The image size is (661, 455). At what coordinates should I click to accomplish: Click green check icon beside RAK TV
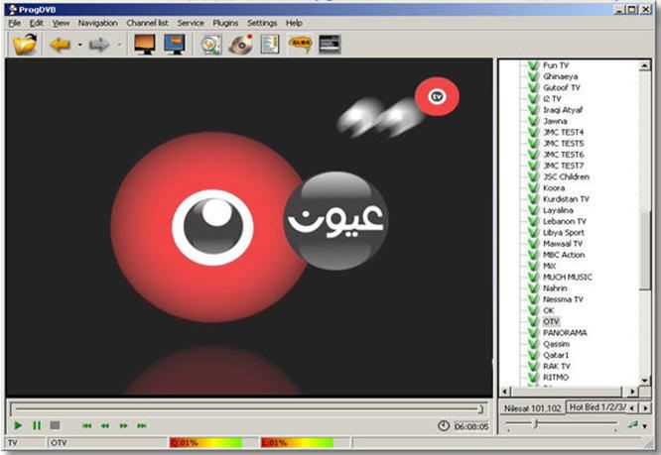click(x=533, y=366)
